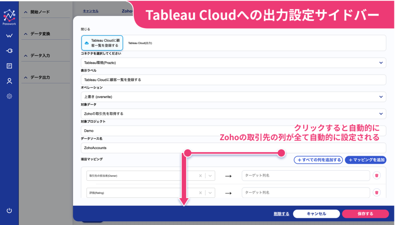Open the 評価(Rating) column dropdown arrow
395x225 pixels.
(210, 193)
